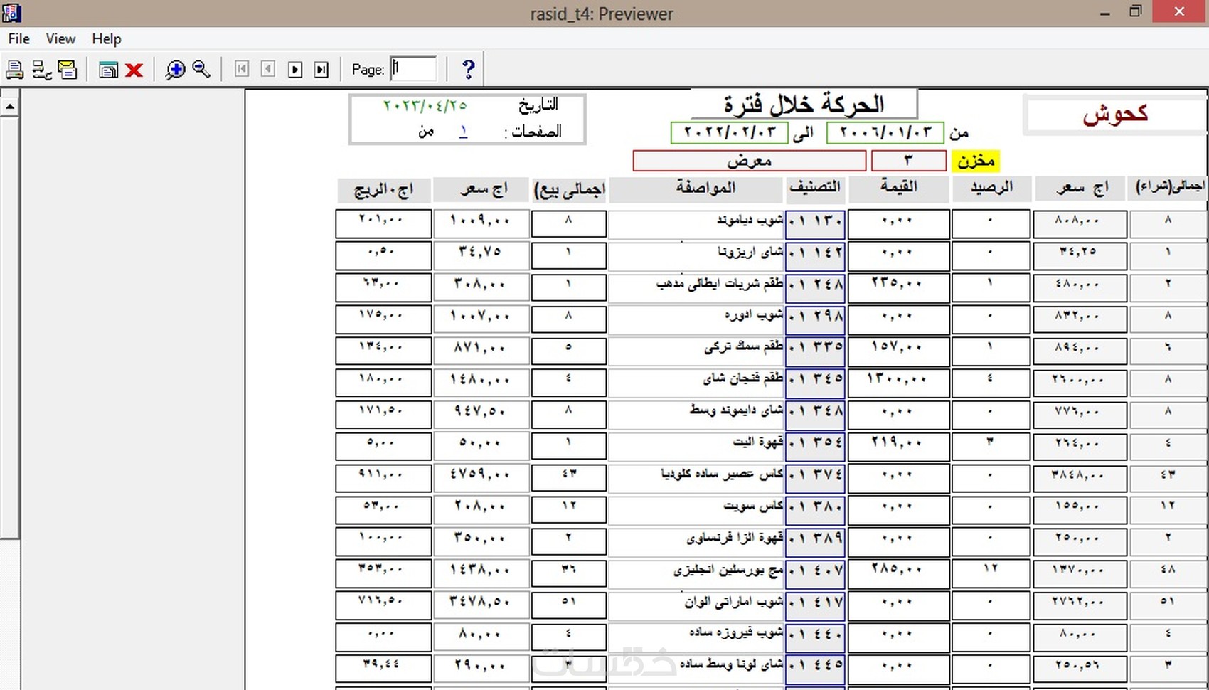The width and height of the screenshot is (1209, 690).
Task: Go to the first page button
Action: [242, 69]
